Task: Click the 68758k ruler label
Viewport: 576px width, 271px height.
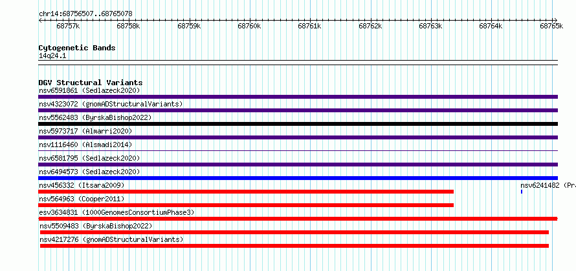Action: coord(129,26)
